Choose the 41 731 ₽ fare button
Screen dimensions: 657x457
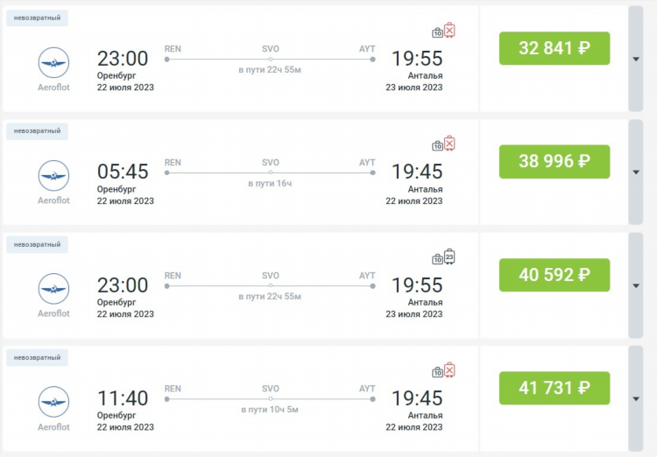[x=555, y=388]
